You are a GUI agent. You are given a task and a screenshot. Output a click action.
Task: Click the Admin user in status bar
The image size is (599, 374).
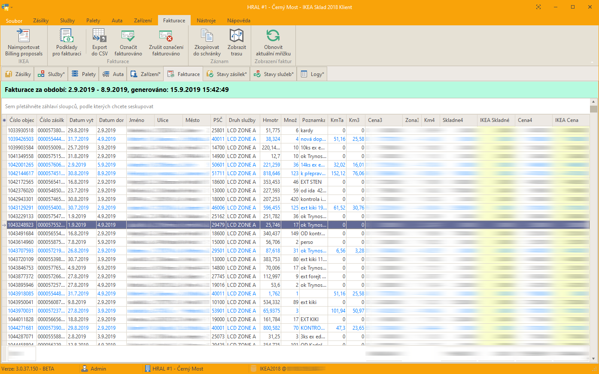pyautogui.click(x=98, y=369)
